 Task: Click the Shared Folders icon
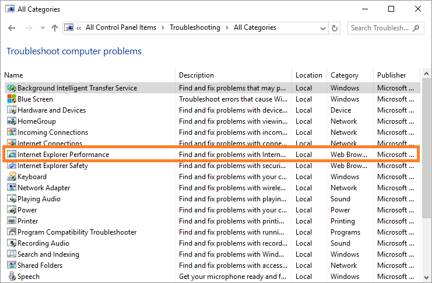12,265
